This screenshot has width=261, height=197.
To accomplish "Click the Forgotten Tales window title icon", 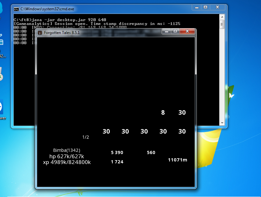I will coord(40,33).
